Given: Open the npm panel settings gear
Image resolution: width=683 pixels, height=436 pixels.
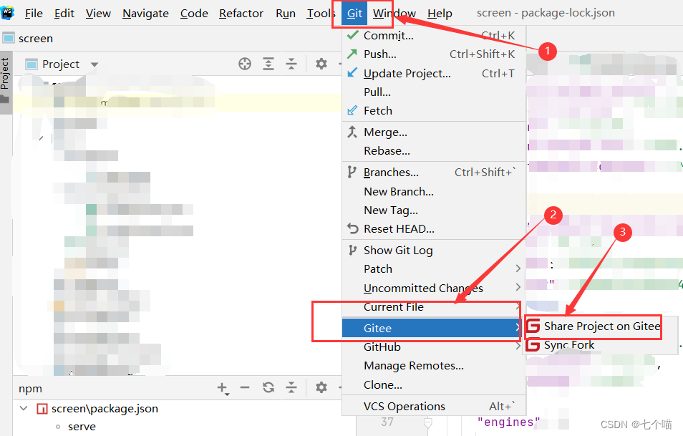Looking at the screenshot, I should 321,387.
